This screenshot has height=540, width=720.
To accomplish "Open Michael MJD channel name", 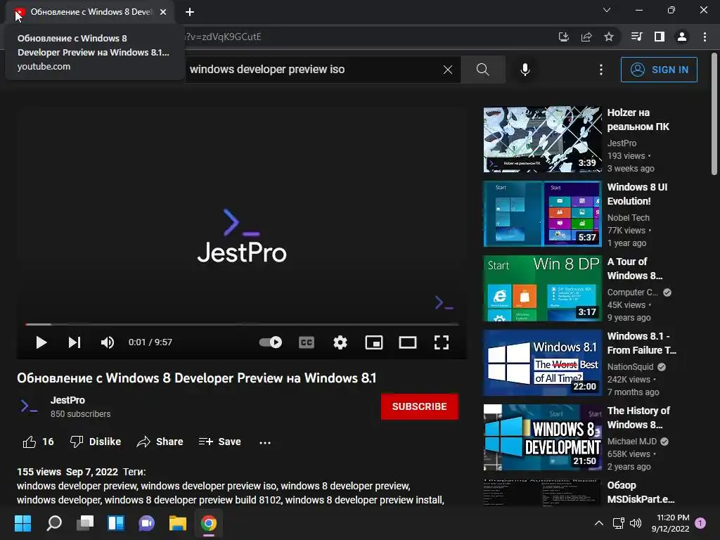I will click(x=632, y=442).
